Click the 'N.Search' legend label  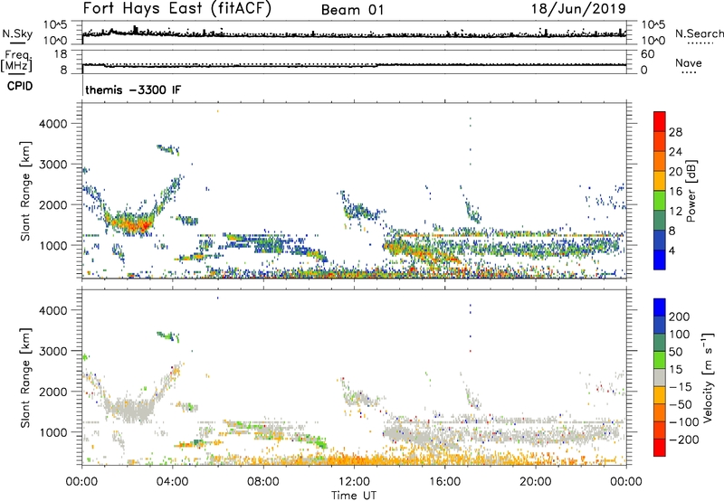(699, 33)
